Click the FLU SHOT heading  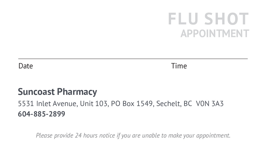pyautogui.click(x=208, y=19)
